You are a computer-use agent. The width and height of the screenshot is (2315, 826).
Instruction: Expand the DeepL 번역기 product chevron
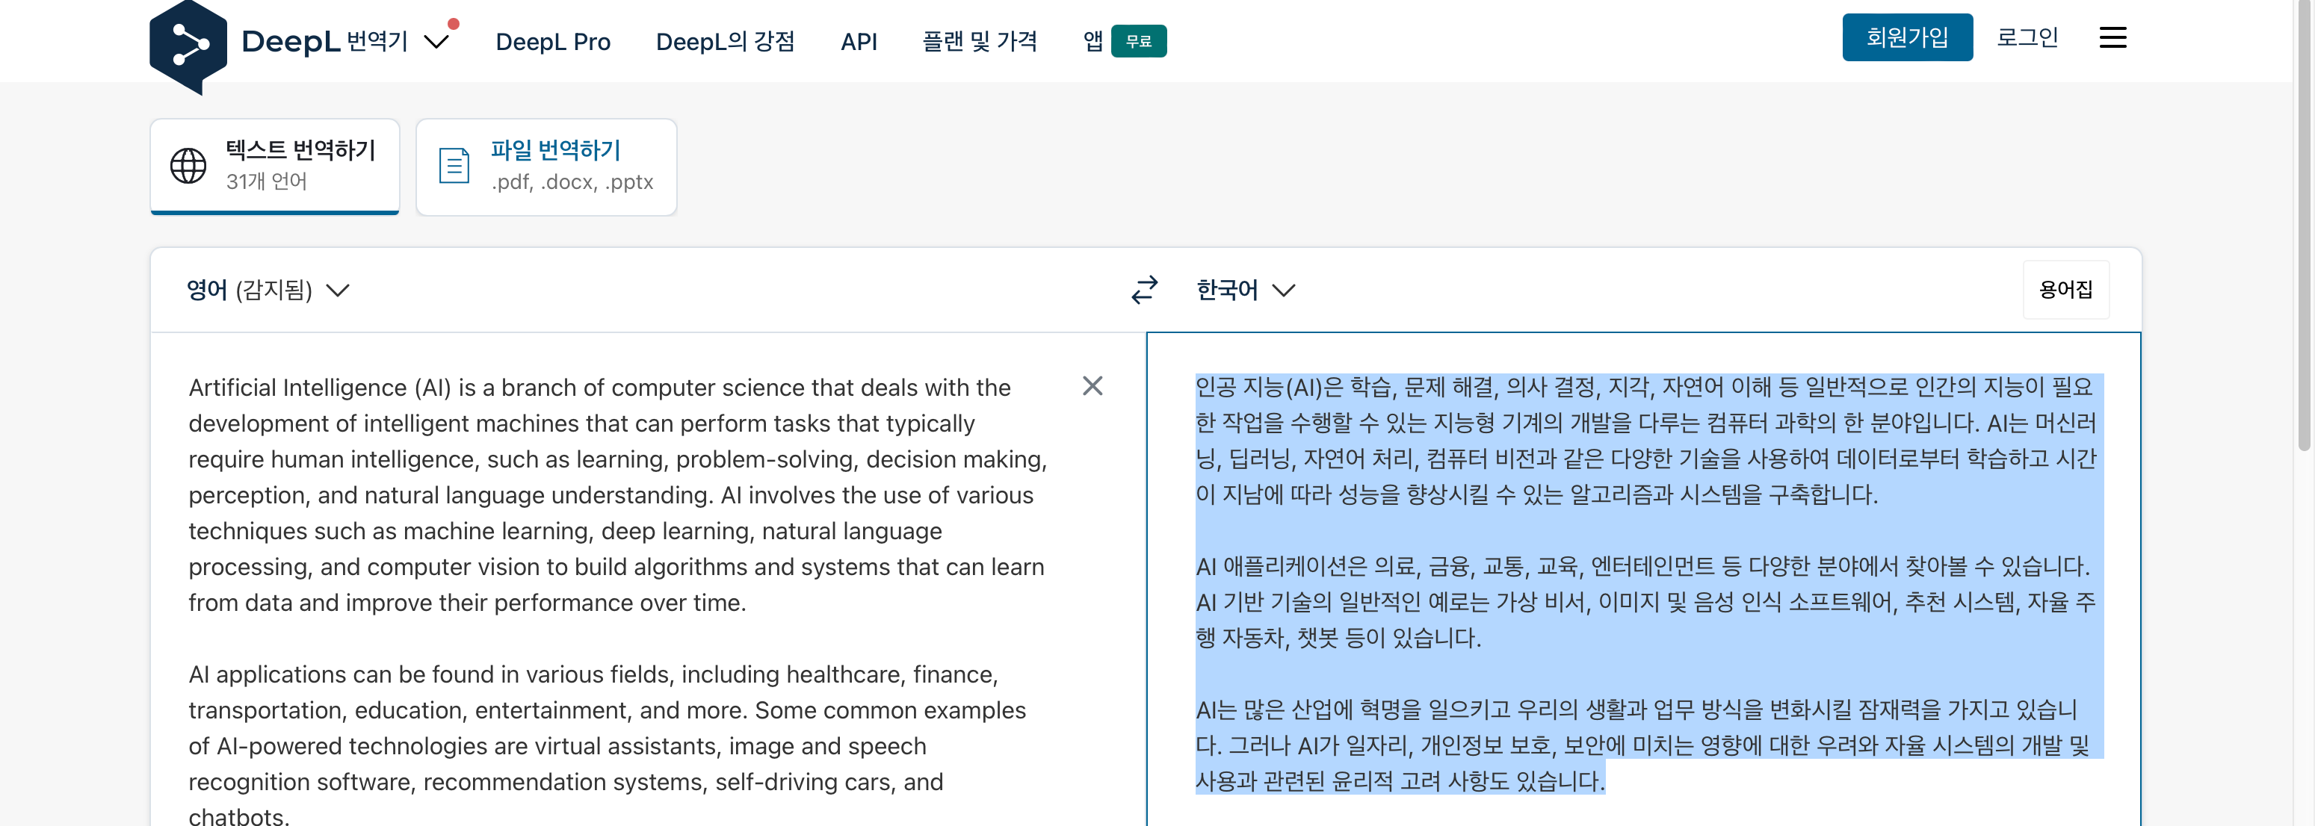[436, 43]
